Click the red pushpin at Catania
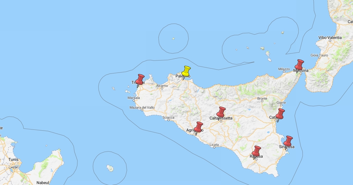 (x=280, y=114)
